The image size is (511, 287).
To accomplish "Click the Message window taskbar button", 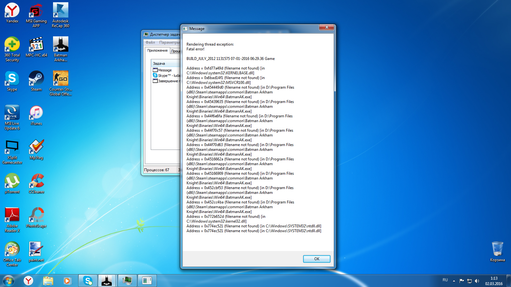I will click(x=147, y=281).
